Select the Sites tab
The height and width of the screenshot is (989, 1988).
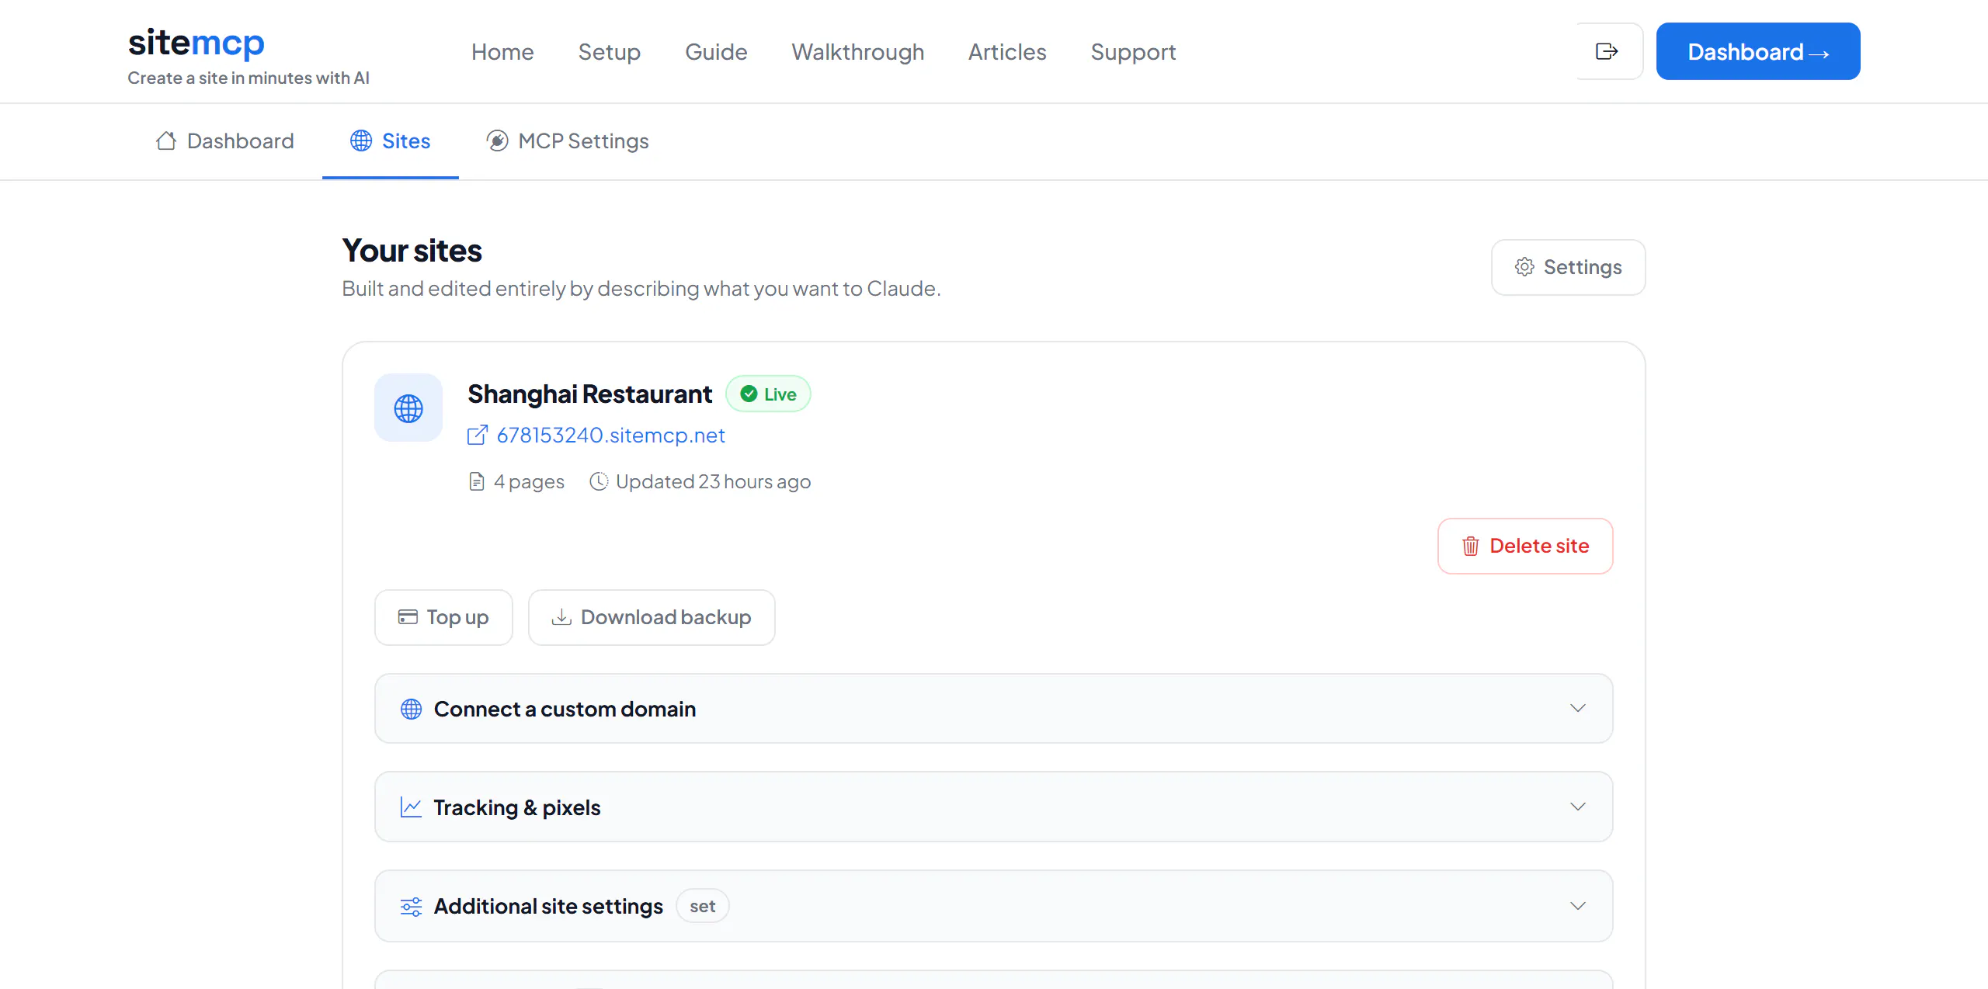391,141
